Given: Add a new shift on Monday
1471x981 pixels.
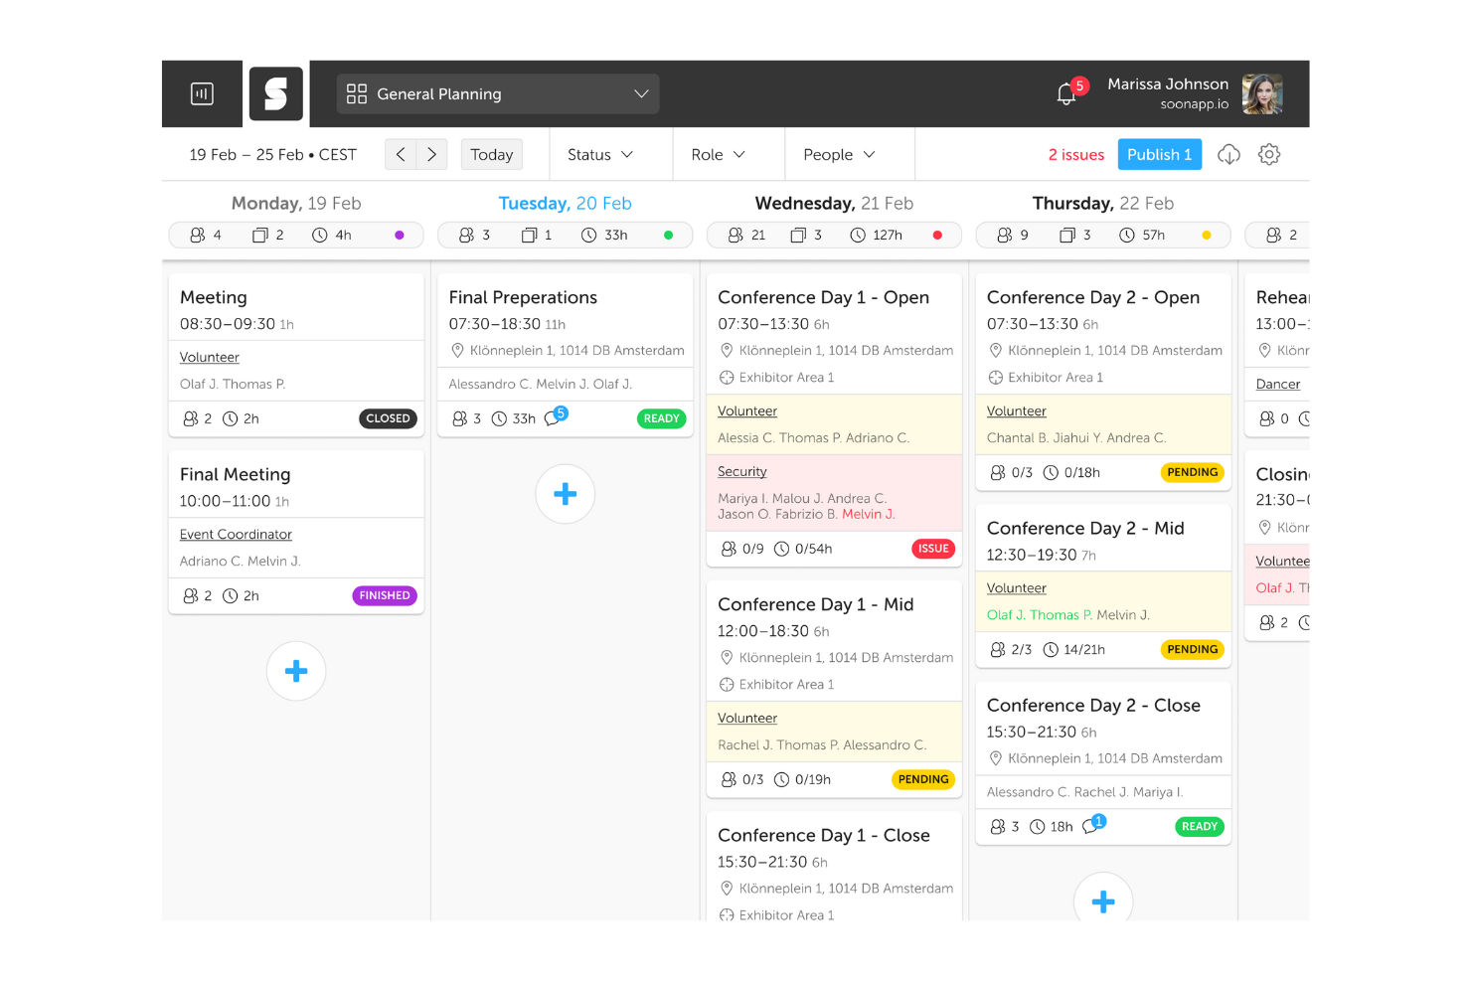Looking at the screenshot, I should point(296,671).
